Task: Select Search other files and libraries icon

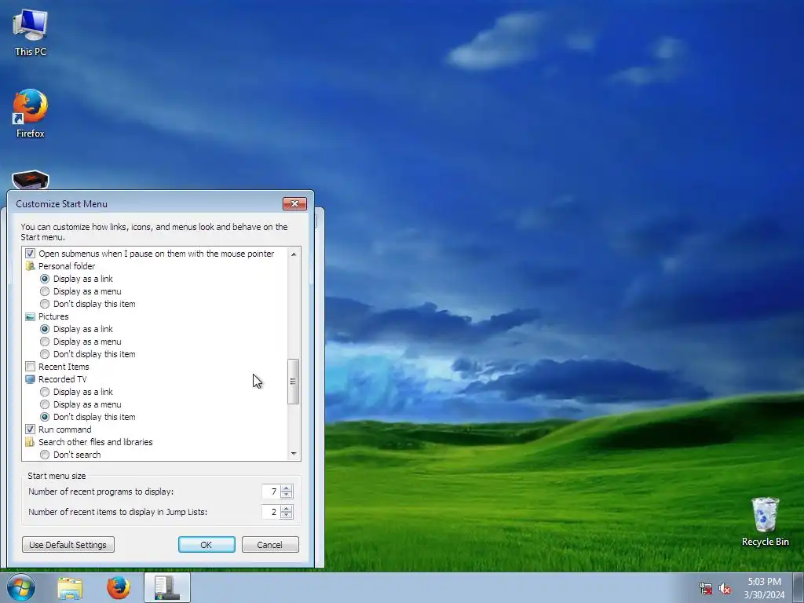Action: click(31, 442)
